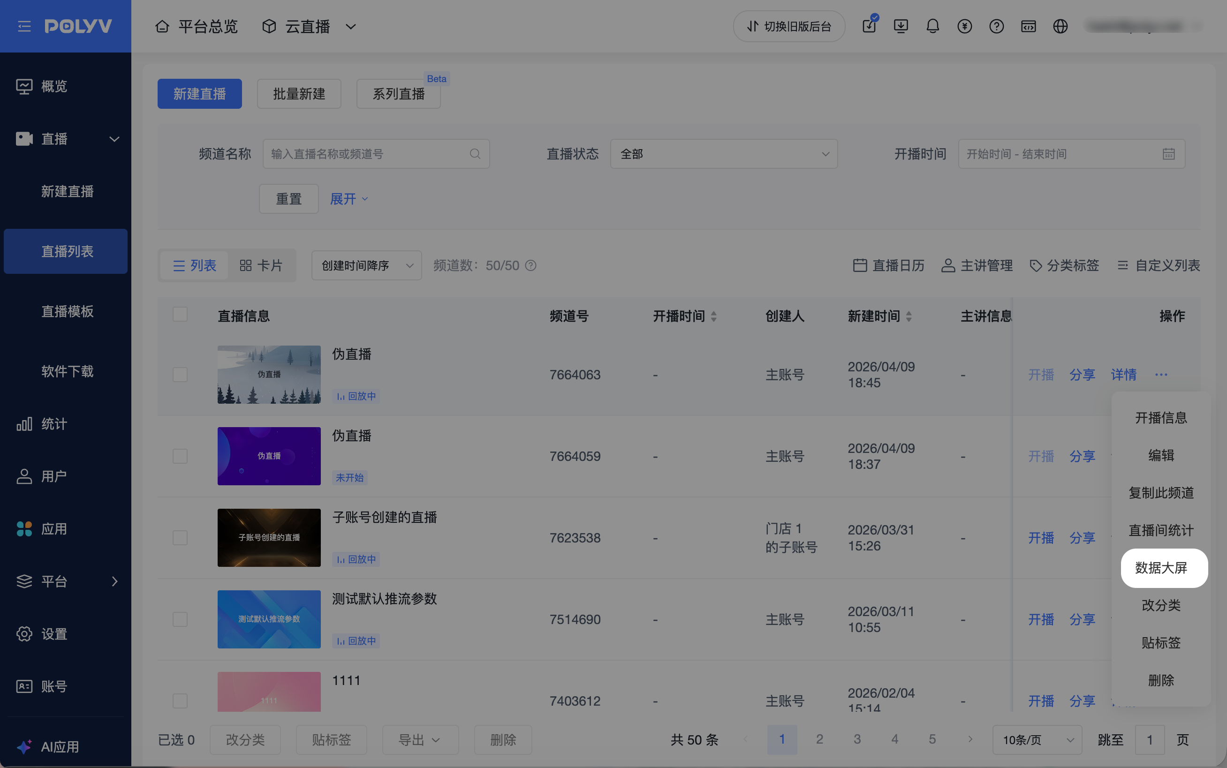Open the 直播状态 dropdown showing 全部

tap(724, 154)
